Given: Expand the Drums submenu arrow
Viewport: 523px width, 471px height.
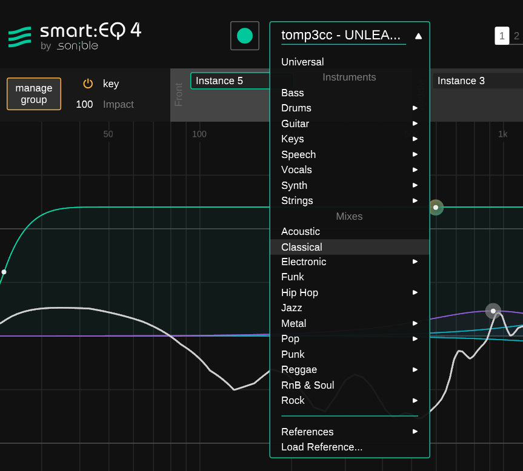Looking at the screenshot, I should (x=415, y=108).
